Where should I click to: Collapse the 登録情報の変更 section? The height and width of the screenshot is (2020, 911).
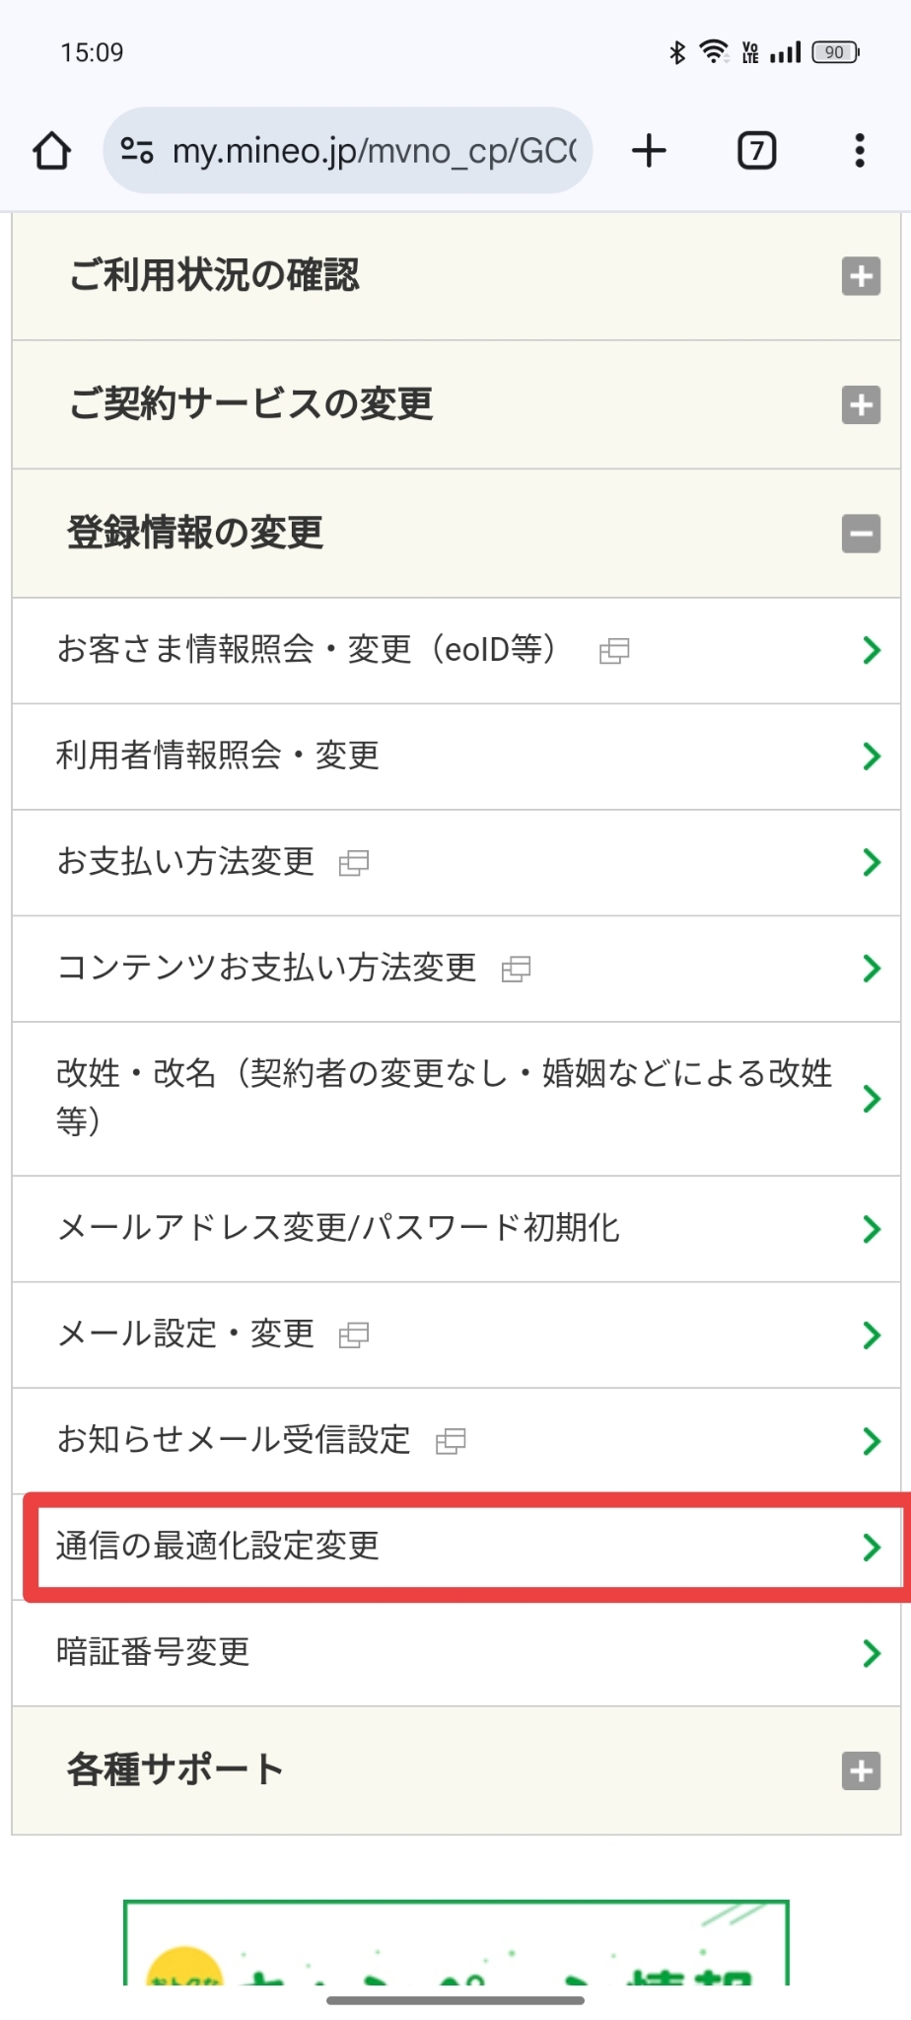tap(861, 534)
